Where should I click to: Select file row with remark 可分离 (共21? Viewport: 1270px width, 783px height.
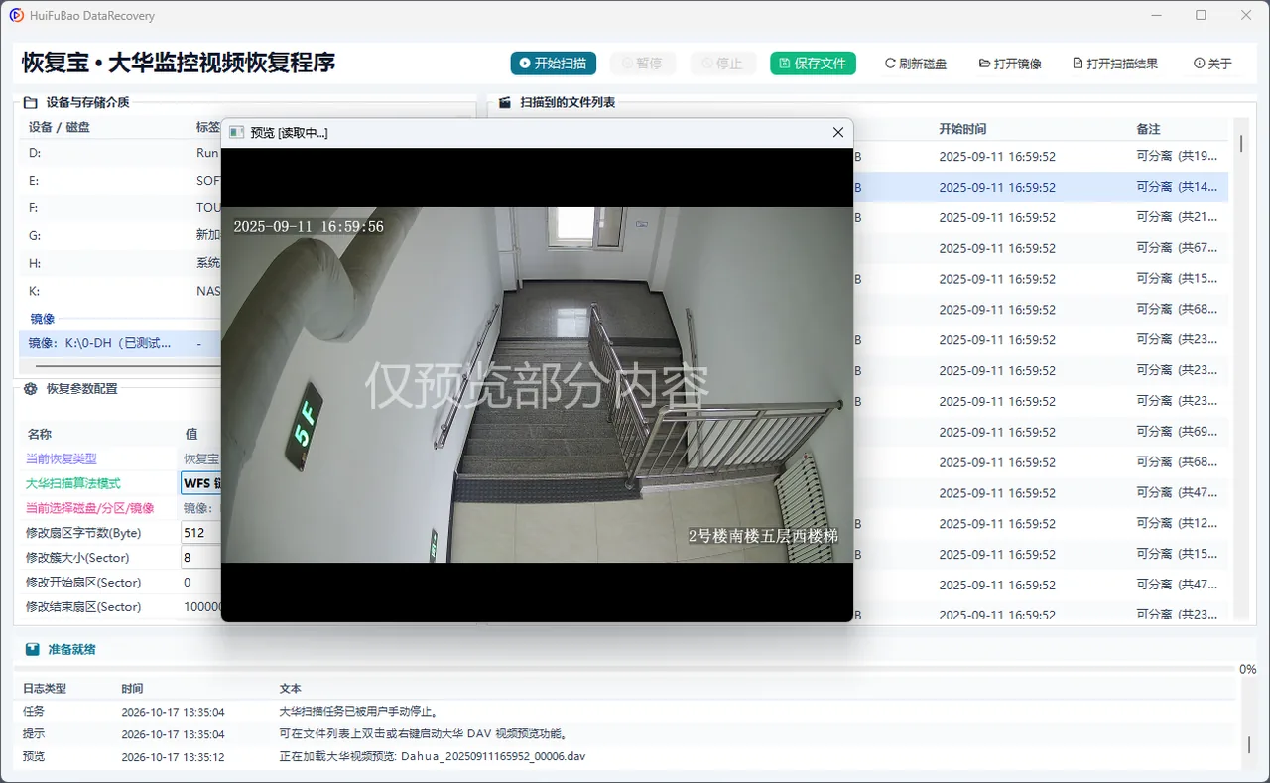(x=1042, y=217)
